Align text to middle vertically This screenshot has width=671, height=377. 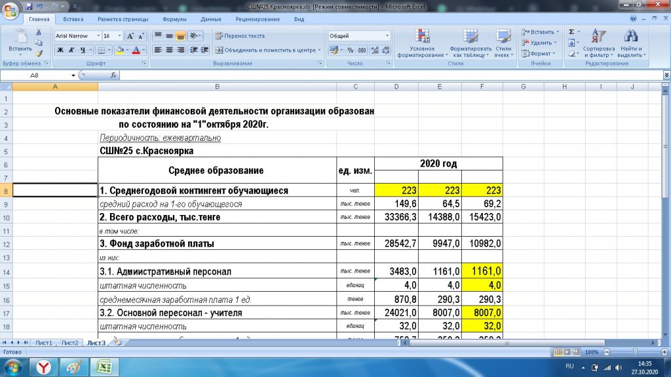click(x=169, y=36)
